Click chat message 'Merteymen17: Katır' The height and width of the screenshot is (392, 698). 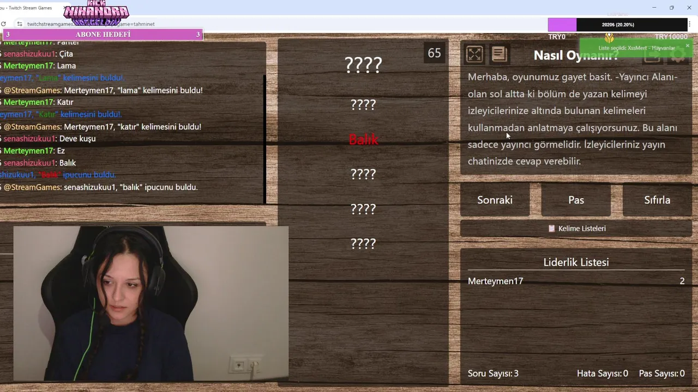coord(38,102)
